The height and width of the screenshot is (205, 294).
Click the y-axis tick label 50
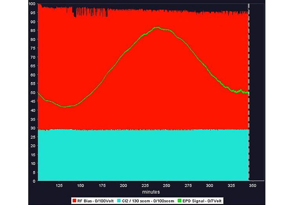click(x=33, y=93)
